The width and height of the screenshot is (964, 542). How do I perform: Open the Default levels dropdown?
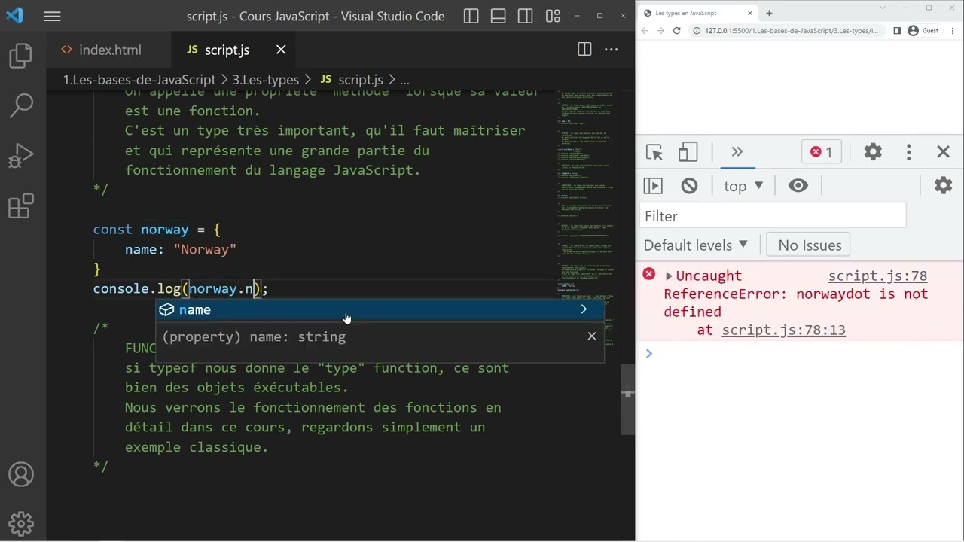[695, 245]
